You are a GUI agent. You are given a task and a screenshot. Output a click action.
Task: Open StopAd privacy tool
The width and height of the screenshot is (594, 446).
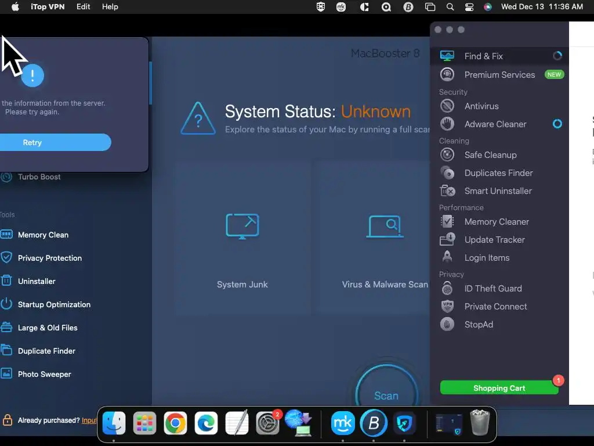click(499, 325)
